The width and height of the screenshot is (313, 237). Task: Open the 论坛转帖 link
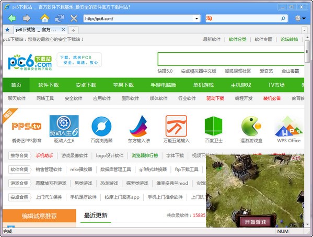click(289, 39)
